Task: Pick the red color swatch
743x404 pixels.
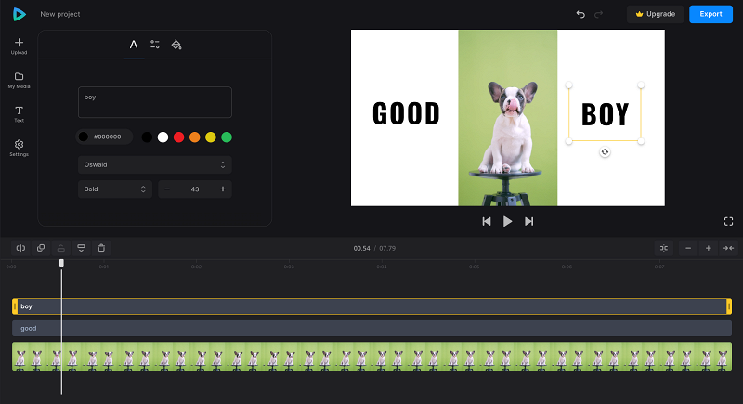Action: 178,137
